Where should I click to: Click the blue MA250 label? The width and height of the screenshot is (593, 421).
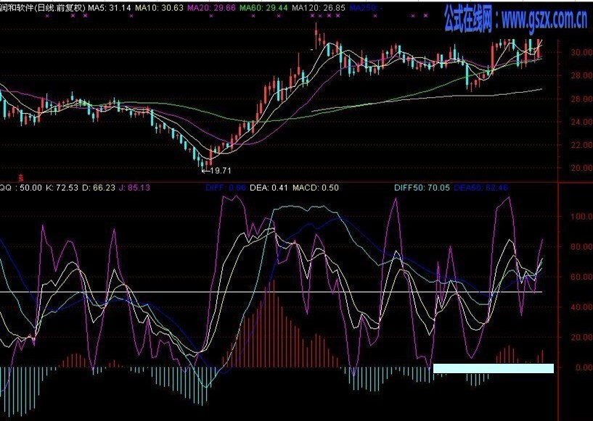[x=365, y=7]
